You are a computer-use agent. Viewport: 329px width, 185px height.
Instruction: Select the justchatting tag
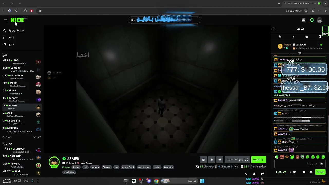tap(69, 172)
